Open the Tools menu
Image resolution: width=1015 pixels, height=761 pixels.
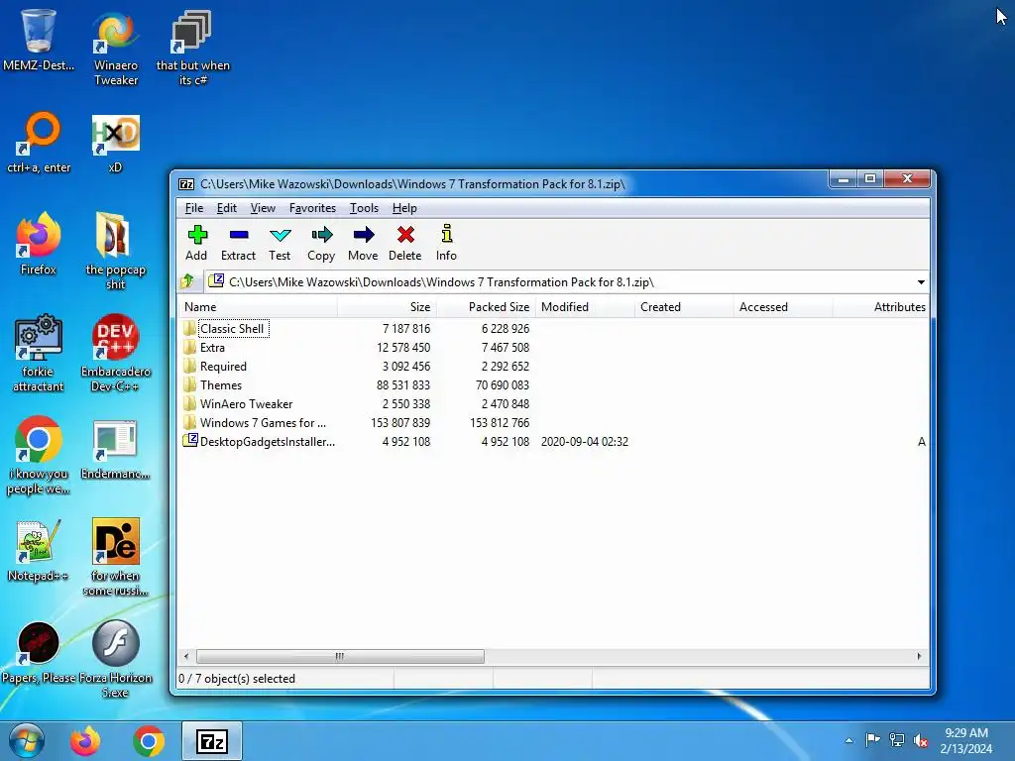364,208
